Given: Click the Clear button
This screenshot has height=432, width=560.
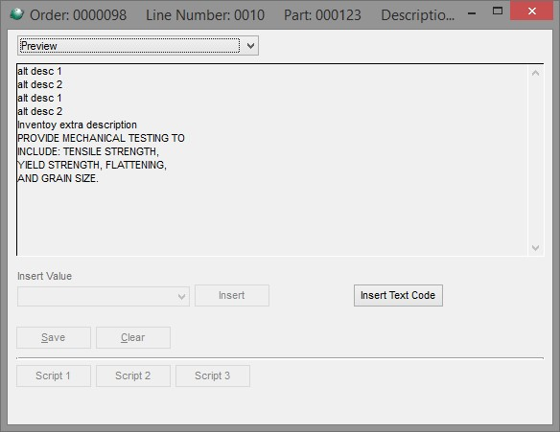Looking at the screenshot, I should click(133, 337).
